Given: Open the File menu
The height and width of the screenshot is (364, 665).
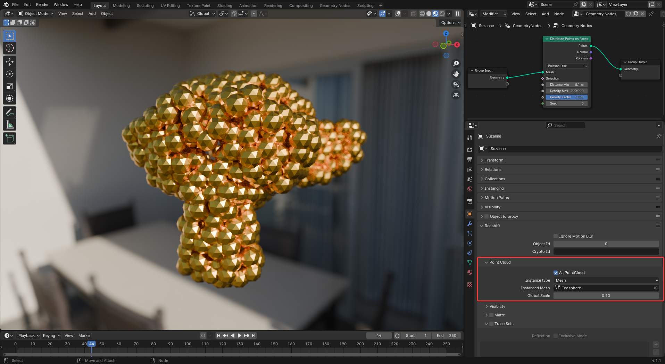Looking at the screenshot, I should [15, 5].
